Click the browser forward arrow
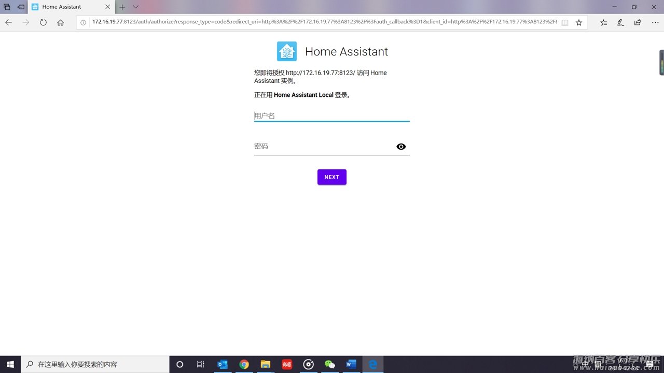 pyautogui.click(x=26, y=22)
